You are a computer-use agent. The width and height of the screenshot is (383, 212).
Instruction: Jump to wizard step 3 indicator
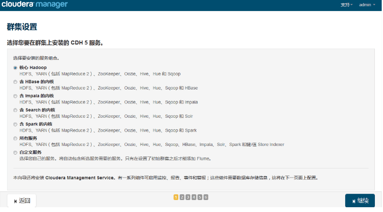click(x=188, y=197)
